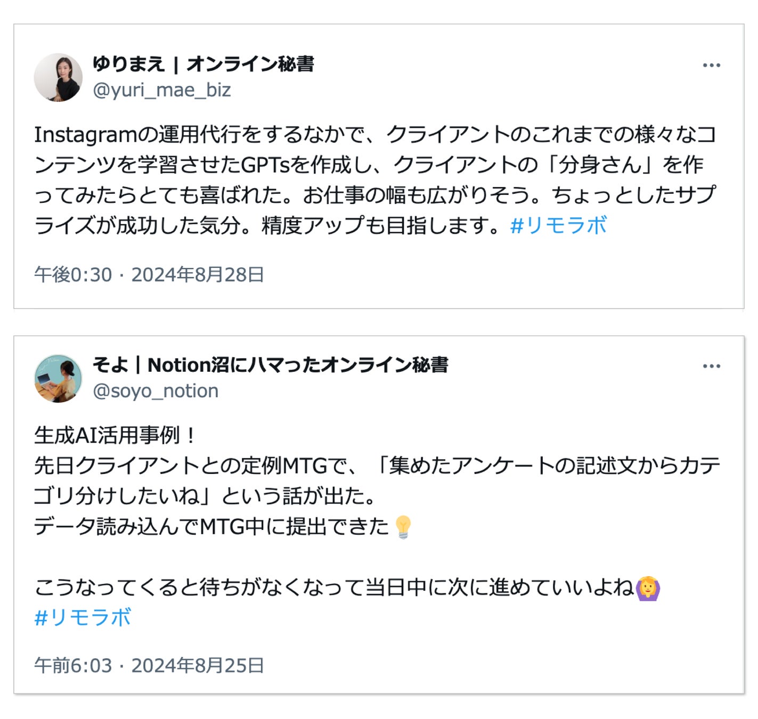The height and width of the screenshot is (719, 758).
Task: Click the word Instagramの in the first tweet
Action: pos(94,135)
